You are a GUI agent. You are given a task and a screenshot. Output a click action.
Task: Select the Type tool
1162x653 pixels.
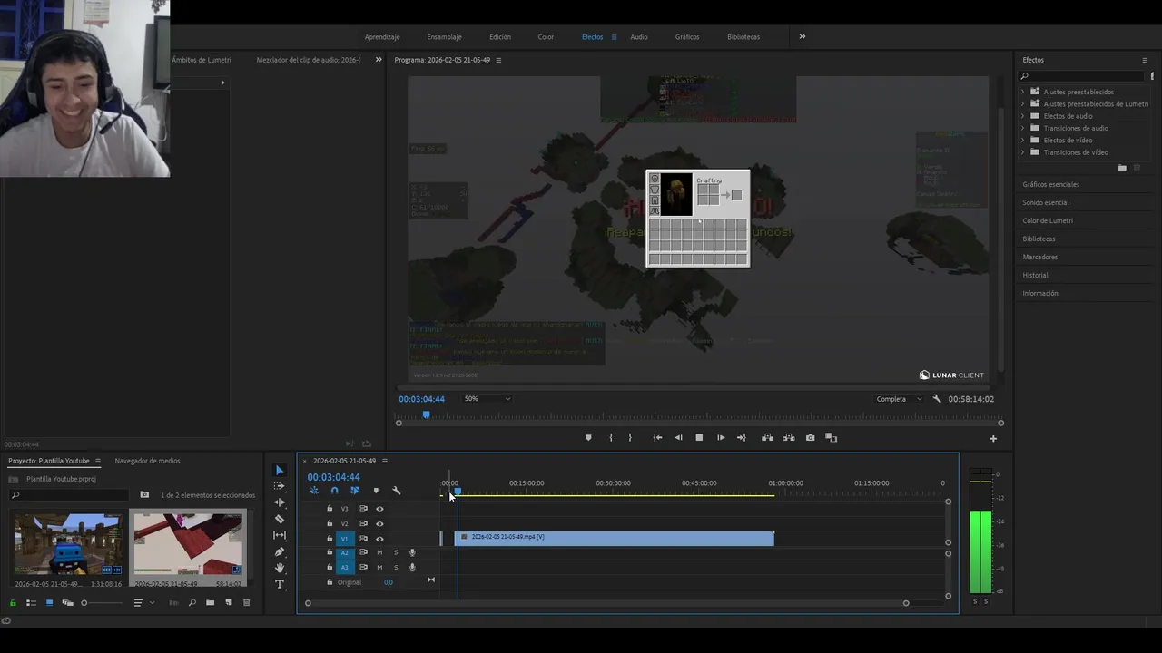pyautogui.click(x=280, y=584)
